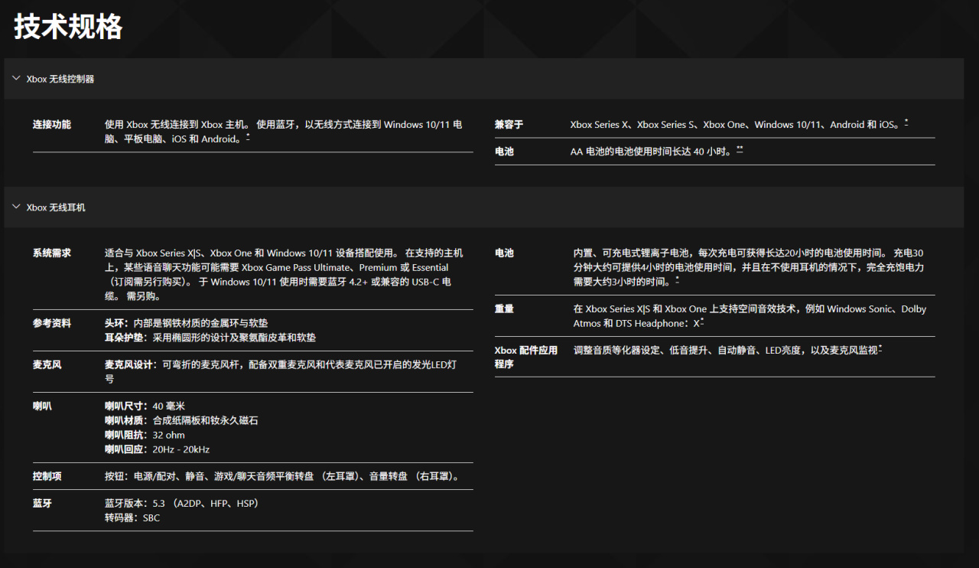Viewport: 979px width, 568px height.
Task: Click the '控制项' label
Action: point(47,477)
